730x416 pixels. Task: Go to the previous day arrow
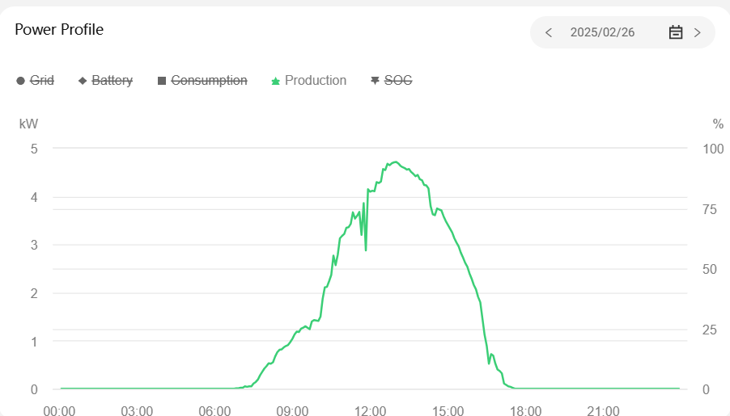tap(549, 32)
